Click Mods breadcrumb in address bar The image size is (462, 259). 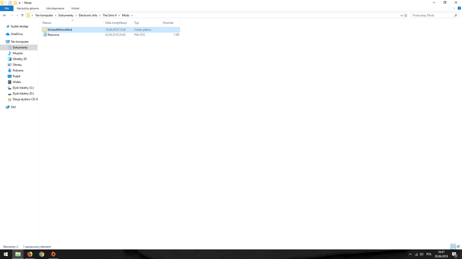[126, 15]
